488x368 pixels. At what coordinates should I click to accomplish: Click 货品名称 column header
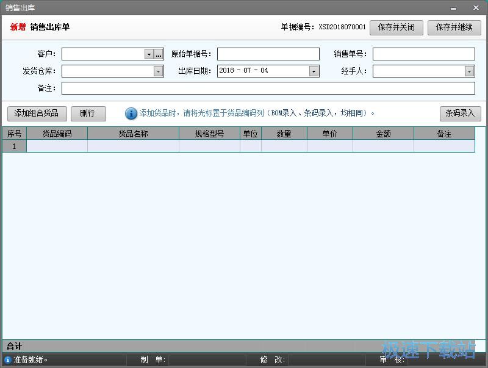click(x=133, y=134)
